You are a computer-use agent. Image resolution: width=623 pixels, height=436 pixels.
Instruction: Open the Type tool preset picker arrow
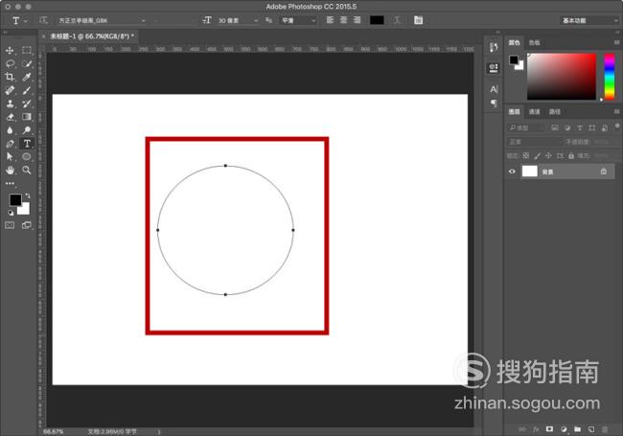pos(26,20)
